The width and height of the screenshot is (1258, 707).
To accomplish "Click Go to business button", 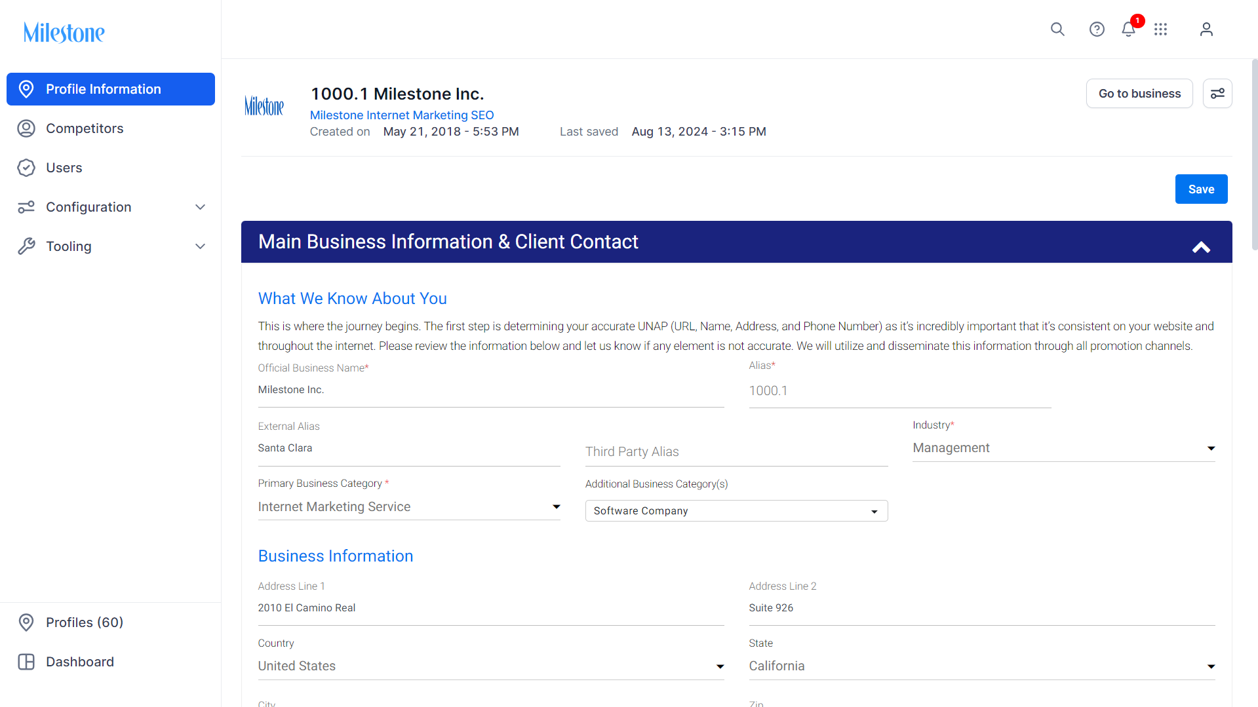I will click(x=1139, y=94).
